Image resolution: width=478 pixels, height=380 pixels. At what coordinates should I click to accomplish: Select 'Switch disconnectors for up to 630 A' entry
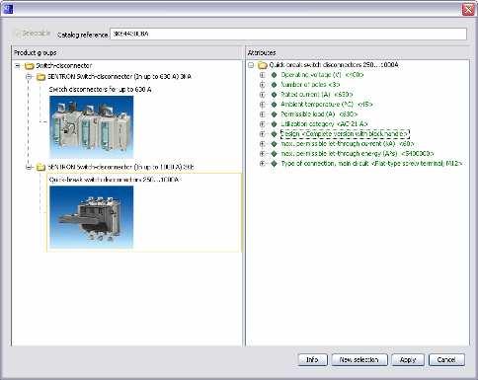click(x=100, y=90)
